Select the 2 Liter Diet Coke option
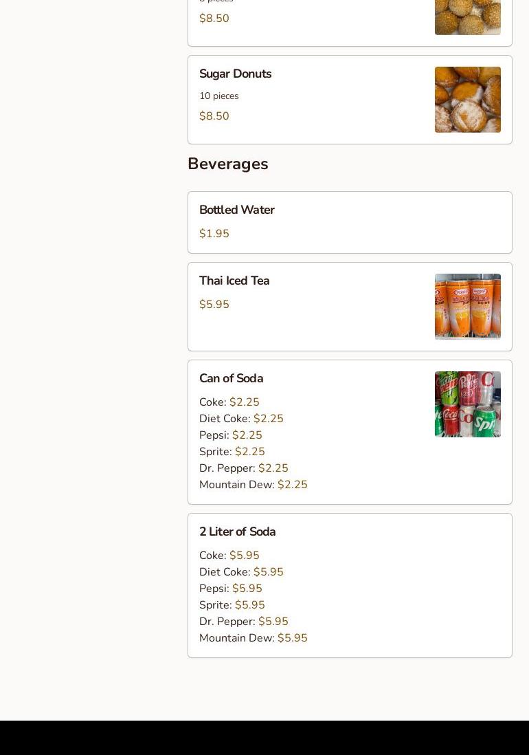The image size is (529, 755). (x=241, y=572)
